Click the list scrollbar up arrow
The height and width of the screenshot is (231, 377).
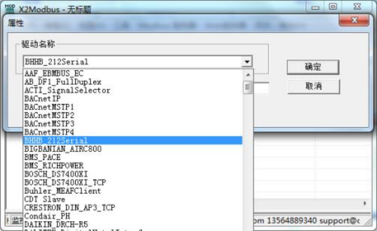[248, 75]
